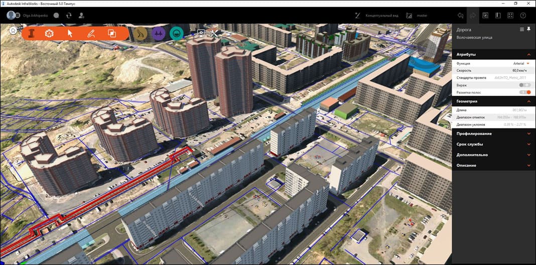Open the purple bridge design tools
The height and width of the screenshot is (265, 536).
[x=159, y=34]
